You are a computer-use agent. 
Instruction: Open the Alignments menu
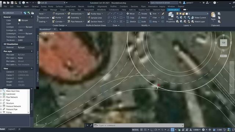coord(102,7)
